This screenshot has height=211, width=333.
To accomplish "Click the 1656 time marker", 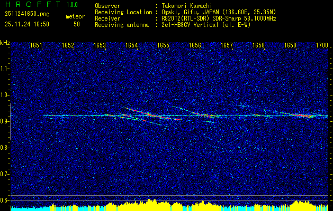I will tap(195, 45).
